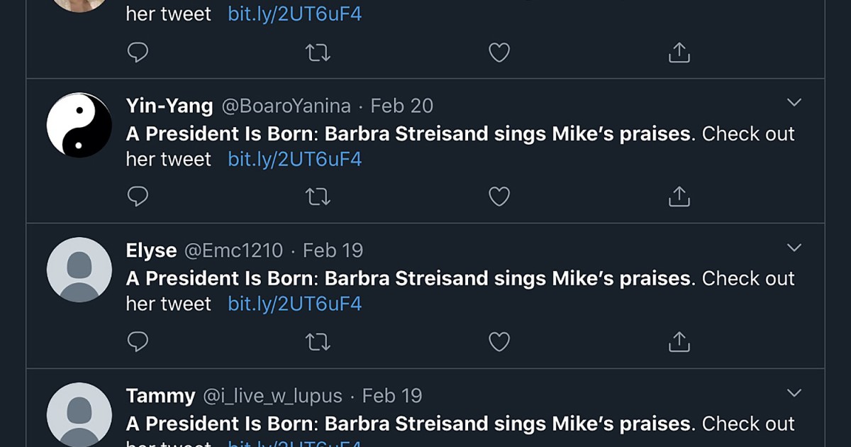Like Elyse's tweet
This screenshot has width=851, height=447.
tap(499, 341)
